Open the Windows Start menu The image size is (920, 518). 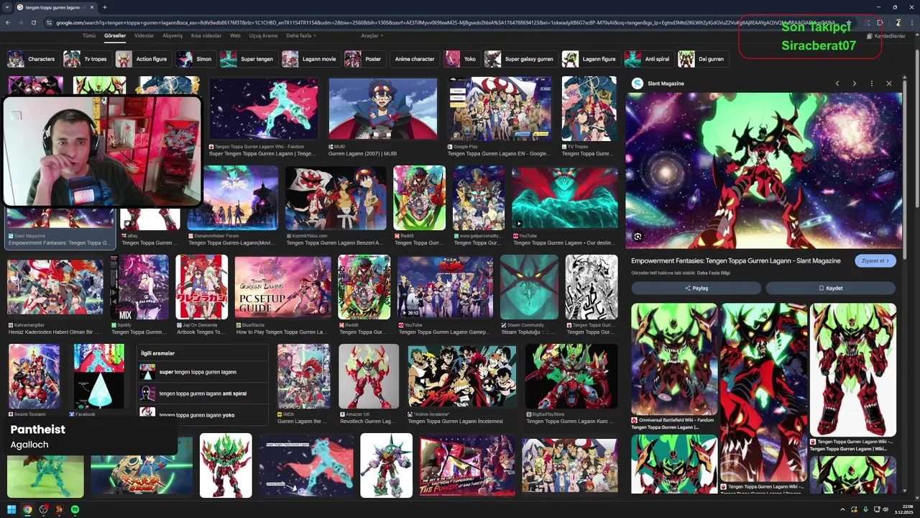[x=11, y=509]
